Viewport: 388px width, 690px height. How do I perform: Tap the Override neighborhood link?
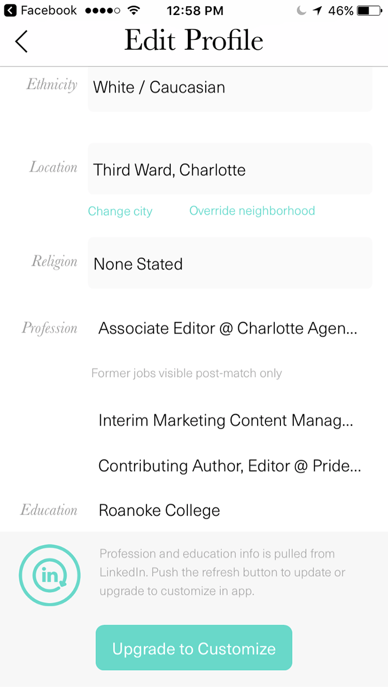252,211
